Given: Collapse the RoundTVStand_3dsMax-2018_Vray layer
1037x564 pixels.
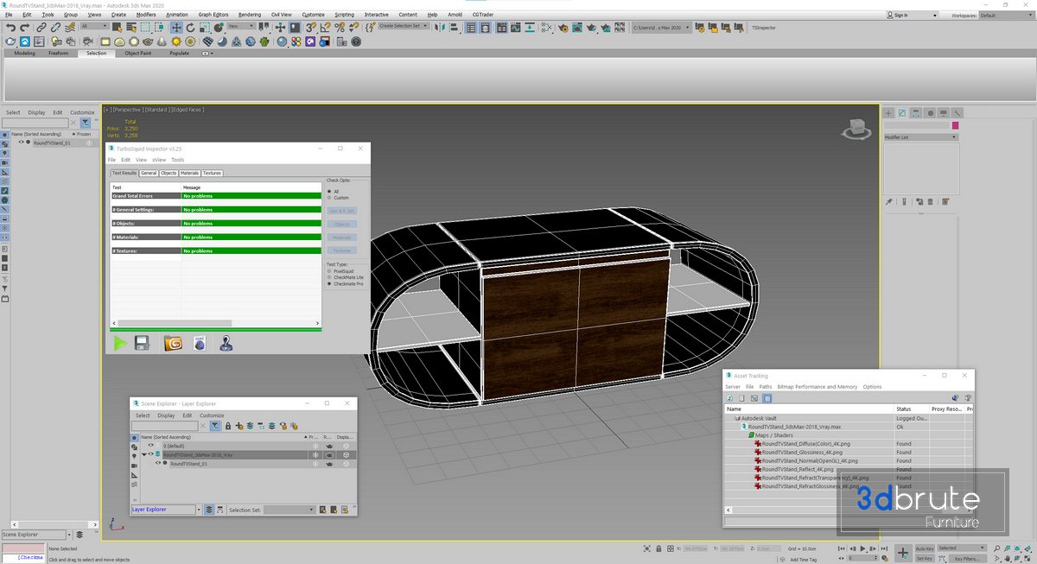Looking at the screenshot, I should [144, 454].
